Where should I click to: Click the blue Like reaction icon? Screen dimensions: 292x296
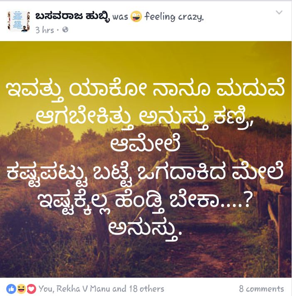11,289
